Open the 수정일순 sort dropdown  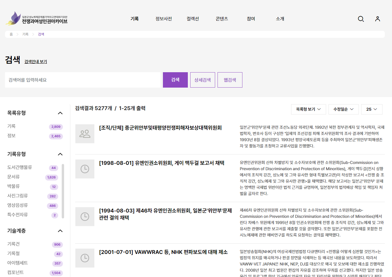point(343,109)
